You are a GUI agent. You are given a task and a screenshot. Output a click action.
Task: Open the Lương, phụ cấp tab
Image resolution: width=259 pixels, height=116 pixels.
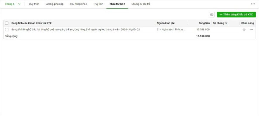[54, 4]
